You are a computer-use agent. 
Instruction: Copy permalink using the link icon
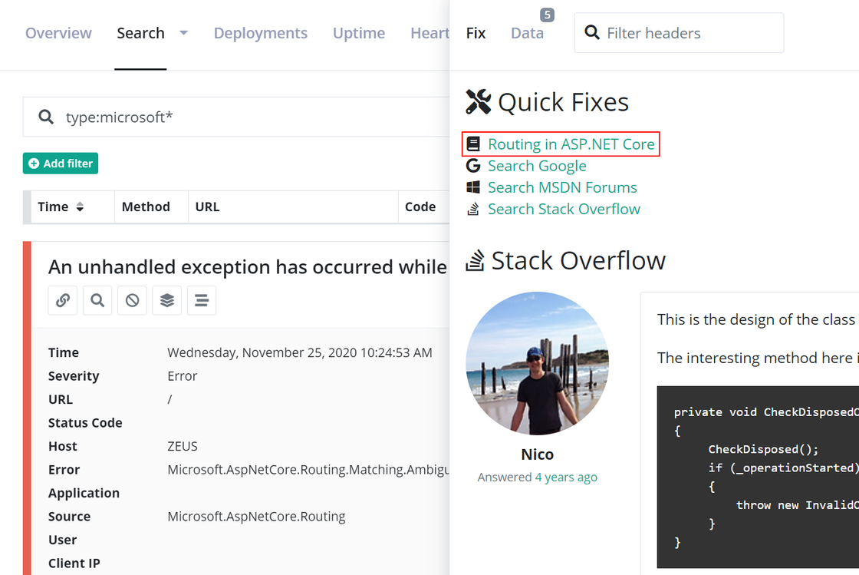62,300
